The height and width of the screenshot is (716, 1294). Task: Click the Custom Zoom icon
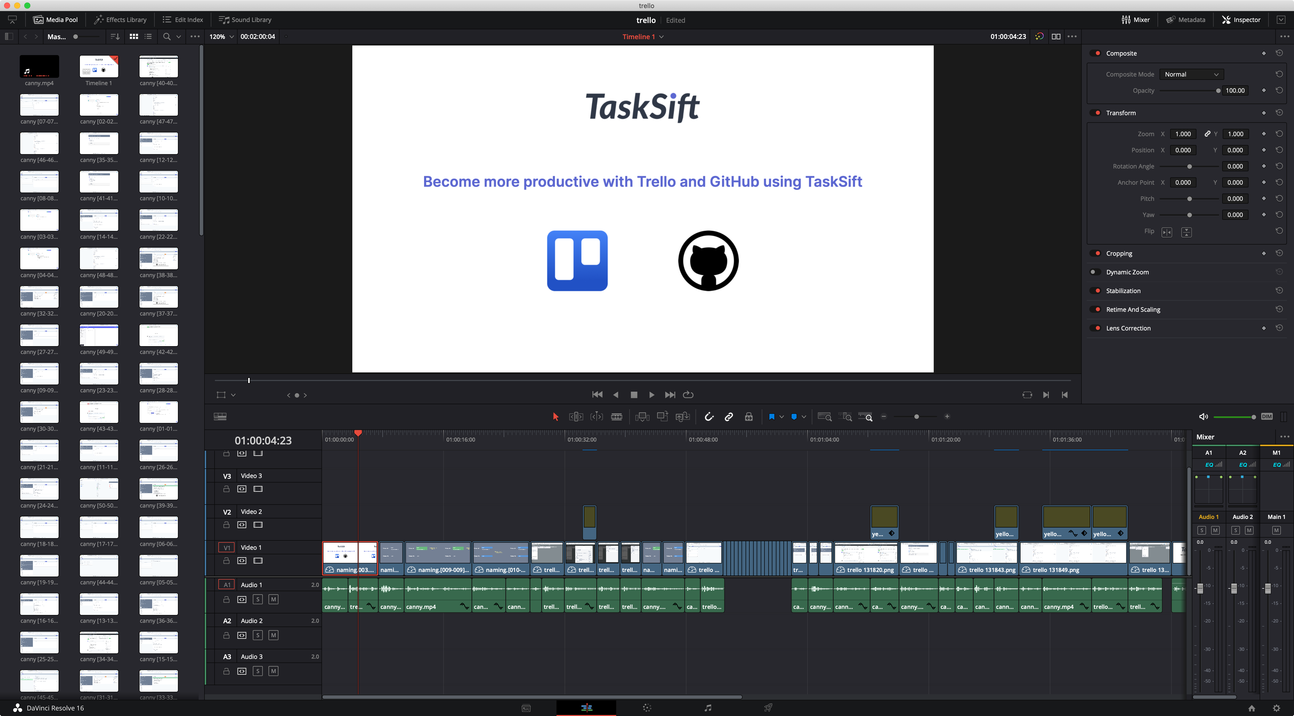(x=865, y=417)
